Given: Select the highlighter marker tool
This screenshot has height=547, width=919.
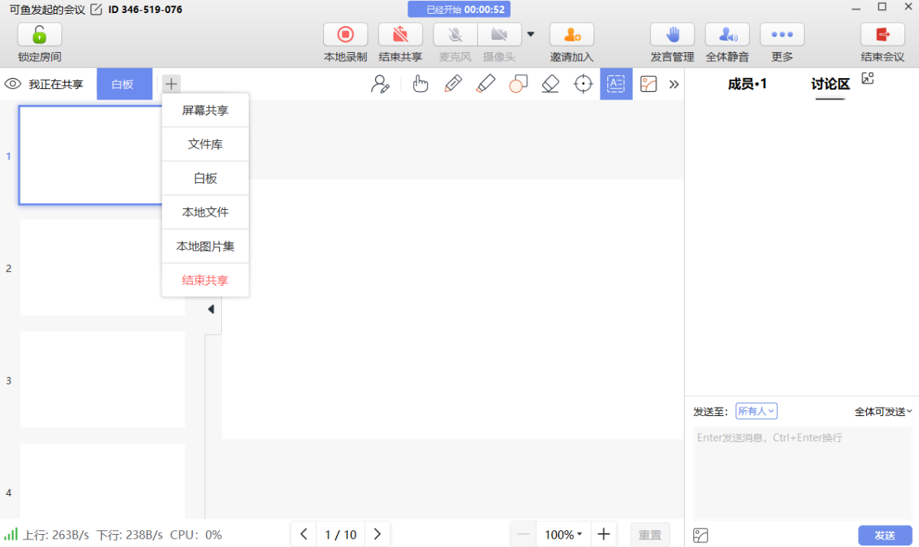Looking at the screenshot, I should (486, 84).
